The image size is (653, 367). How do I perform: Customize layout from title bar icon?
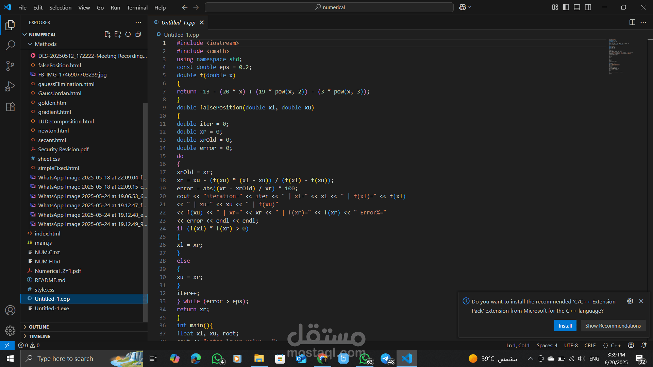point(555,7)
